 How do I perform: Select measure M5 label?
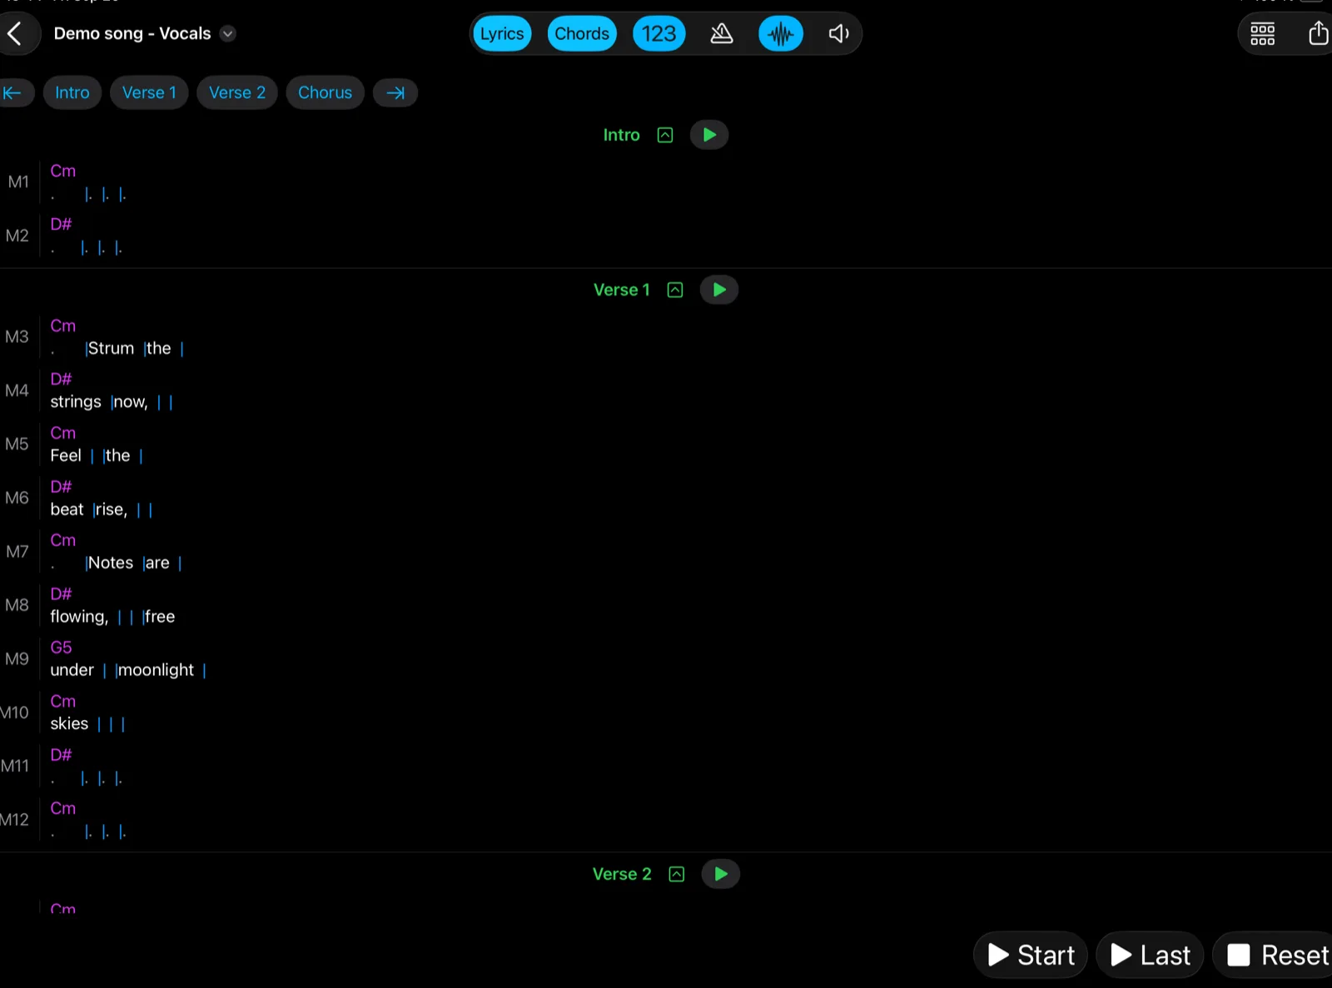(x=17, y=444)
